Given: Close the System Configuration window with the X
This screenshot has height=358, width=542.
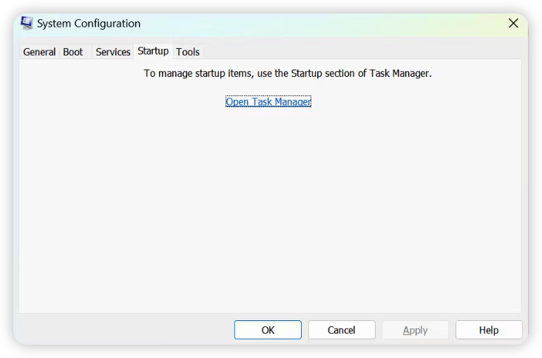Looking at the screenshot, I should tap(513, 23).
